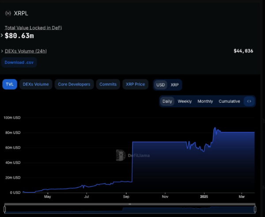Click the 20m USD axis label
Screen dimensions: 265x217
click(x=13, y=178)
